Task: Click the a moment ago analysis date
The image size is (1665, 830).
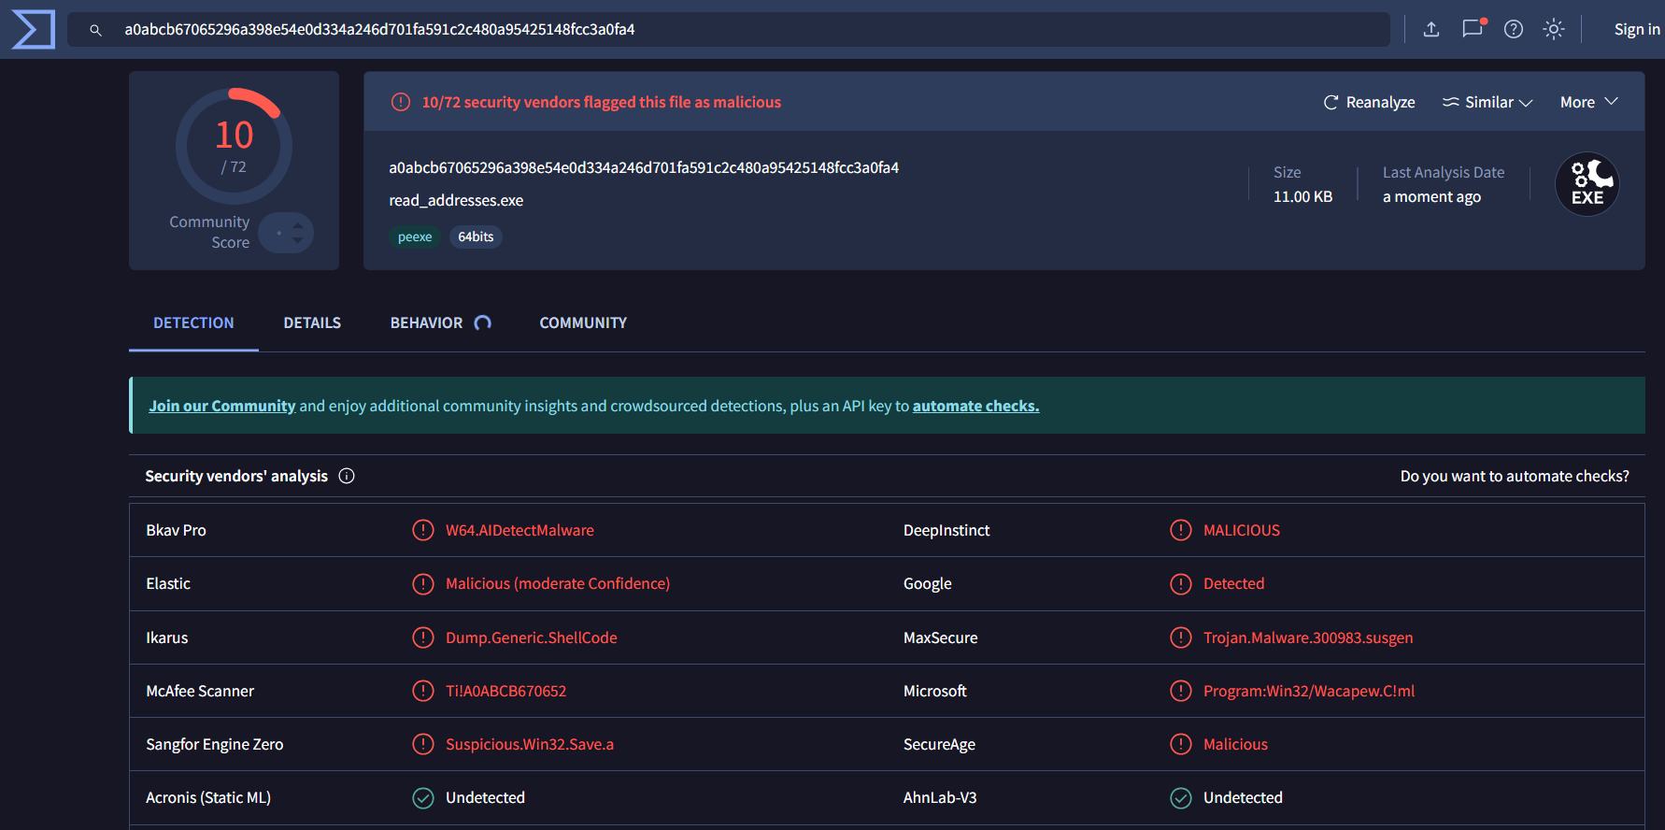Action: pyautogui.click(x=1431, y=196)
